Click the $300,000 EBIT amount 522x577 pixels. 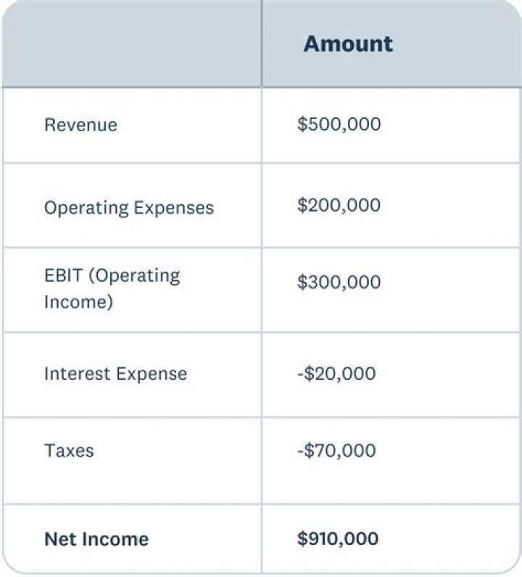[x=339, y=282]
